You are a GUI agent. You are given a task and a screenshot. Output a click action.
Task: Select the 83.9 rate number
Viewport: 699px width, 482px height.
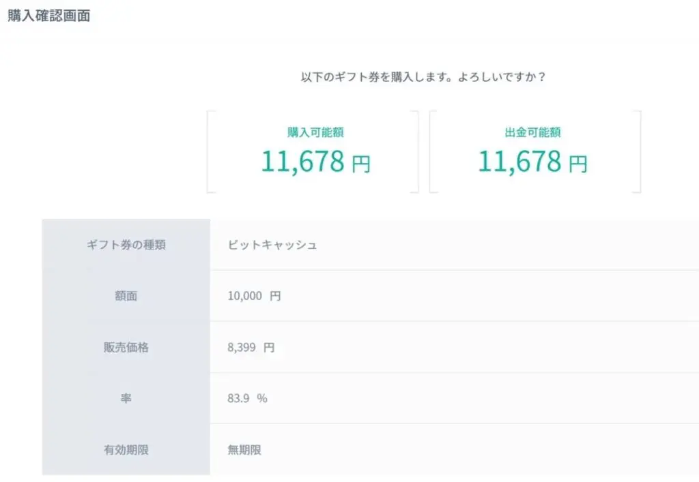[x=238, y=398]
